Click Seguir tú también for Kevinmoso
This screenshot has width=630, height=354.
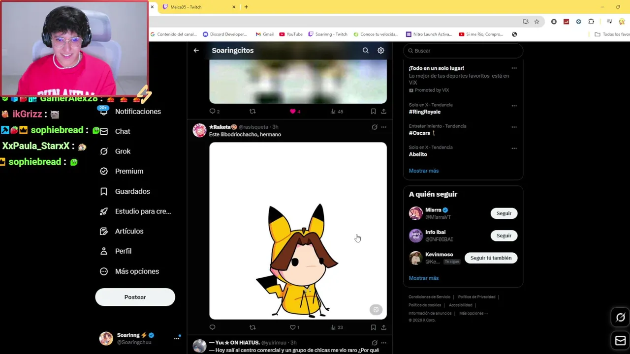coord(491,258)
